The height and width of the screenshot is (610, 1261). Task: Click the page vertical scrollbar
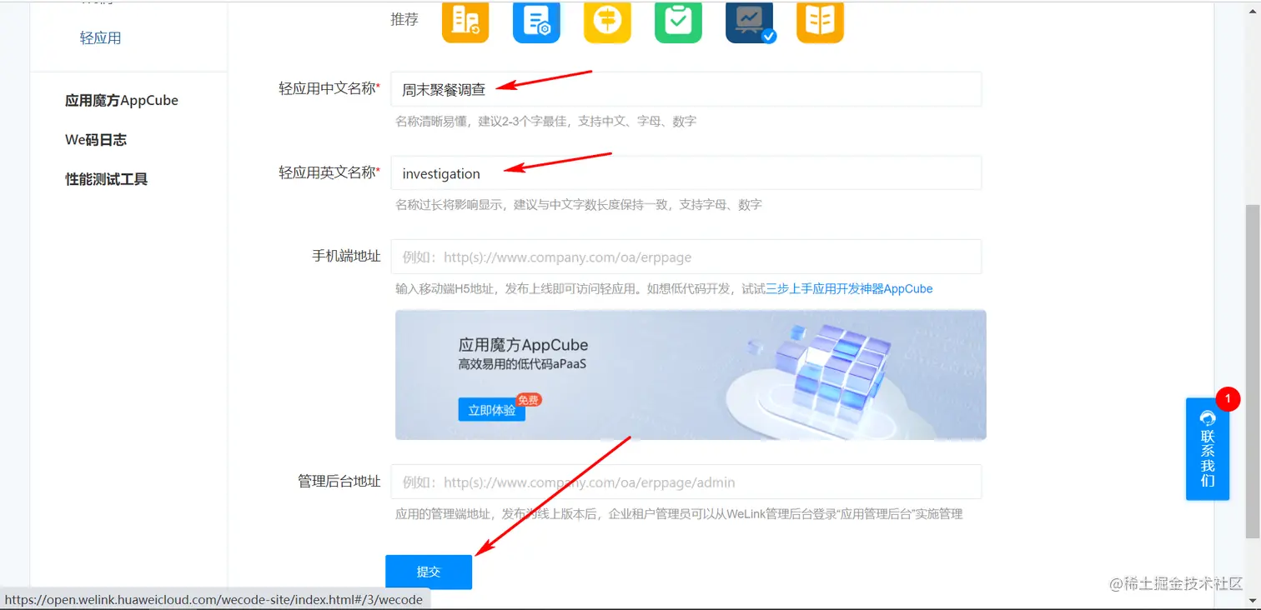point(1253,371)
